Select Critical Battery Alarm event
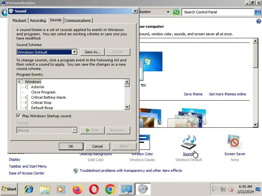This screenshot has height=196, width=262. 48,97
